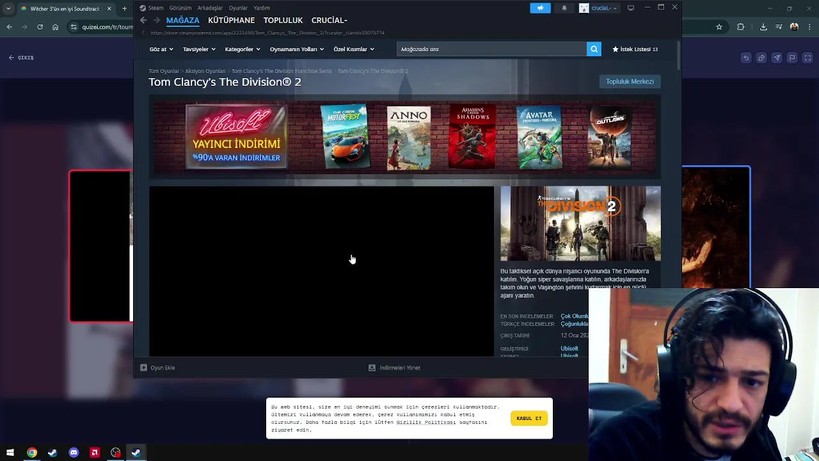Viewport: 819px width, 461px height.
Task: Open Chrome's three-dot menu
Action: 810,27
